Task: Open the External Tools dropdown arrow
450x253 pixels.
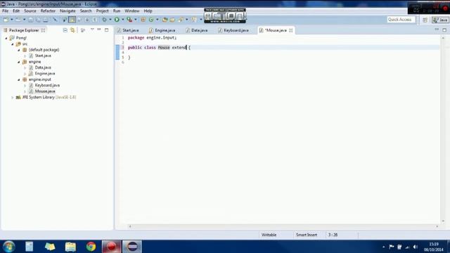Action: click(136, 20)
